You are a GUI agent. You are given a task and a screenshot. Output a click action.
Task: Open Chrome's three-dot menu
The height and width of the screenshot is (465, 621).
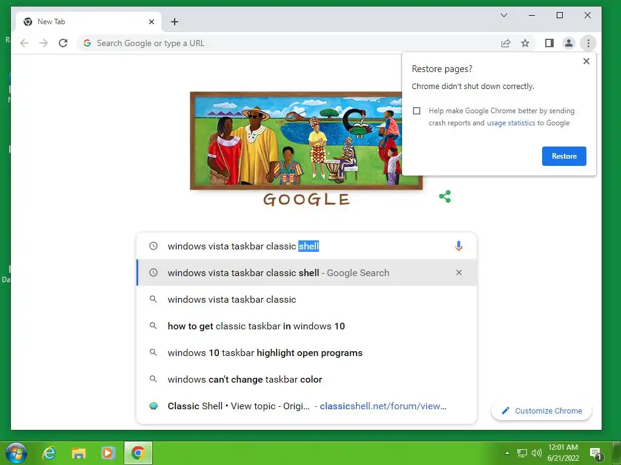pos(588,43)
